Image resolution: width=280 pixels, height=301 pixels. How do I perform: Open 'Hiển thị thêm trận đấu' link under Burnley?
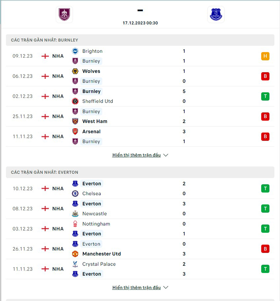[x=136, y=155]
